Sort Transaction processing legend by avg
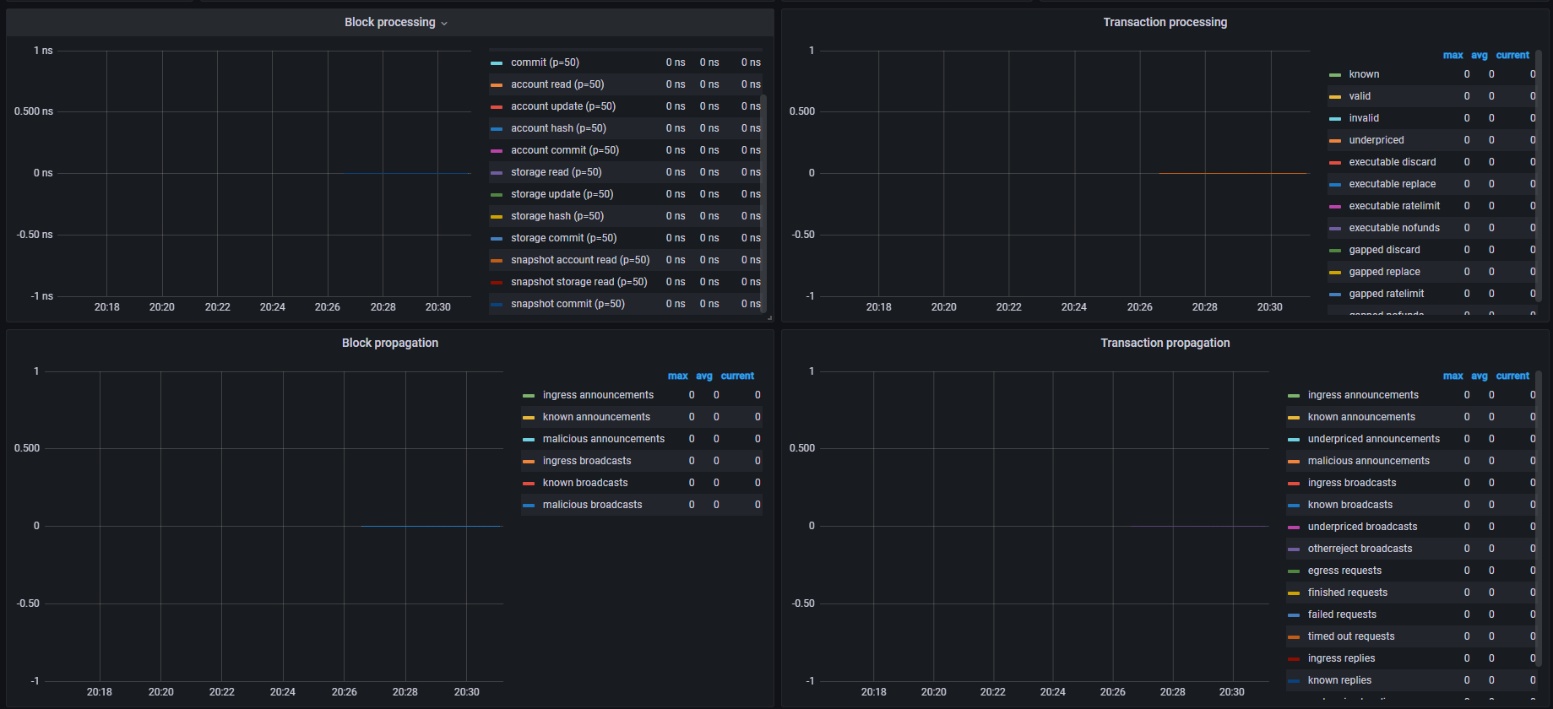 tap(1479, 56)
